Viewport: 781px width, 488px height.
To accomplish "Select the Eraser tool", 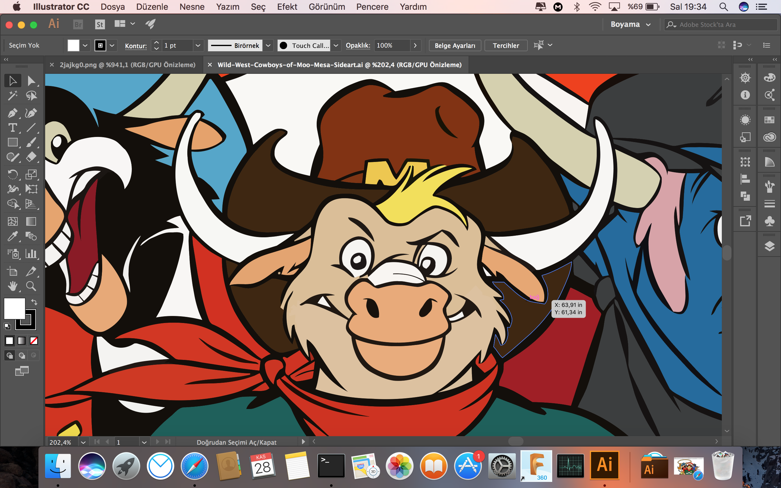I will tap(31, 157).
